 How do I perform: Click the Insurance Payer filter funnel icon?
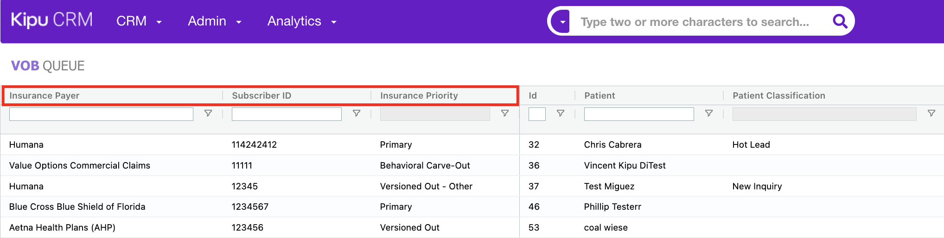[x=208, y=113]
